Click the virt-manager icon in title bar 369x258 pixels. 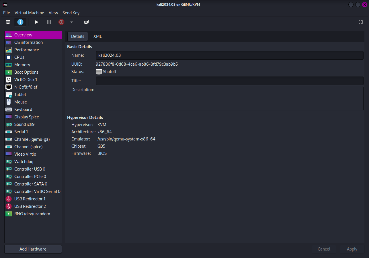(x=5, y=4)
